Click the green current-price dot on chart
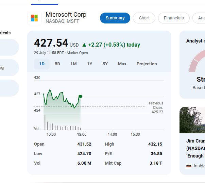The image size is (205, 183). [x=81, y=97]
